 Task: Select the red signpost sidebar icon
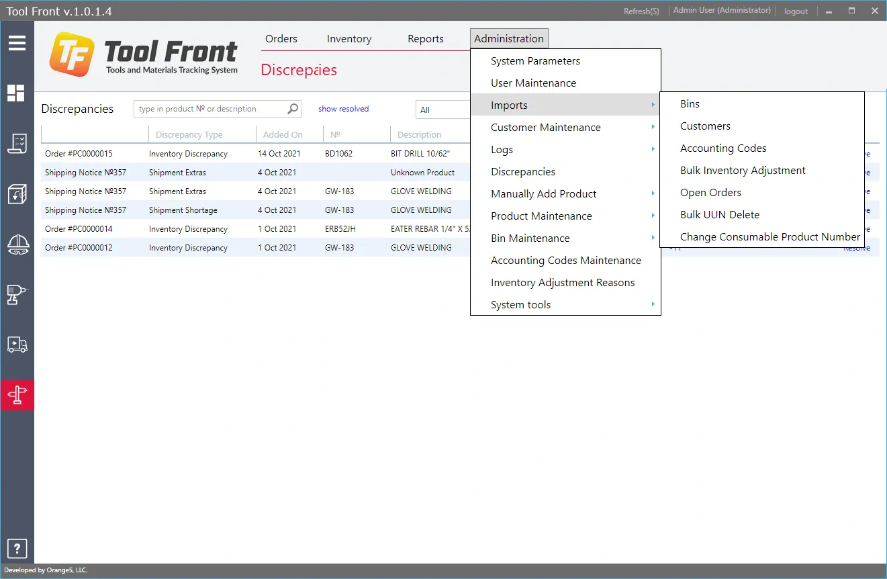coord(17,395)
